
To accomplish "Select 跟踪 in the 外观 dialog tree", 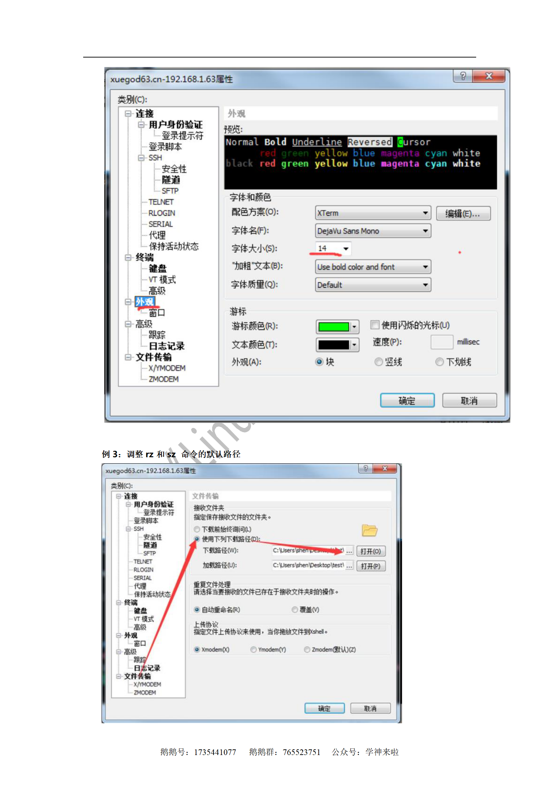I will [157, 335].
